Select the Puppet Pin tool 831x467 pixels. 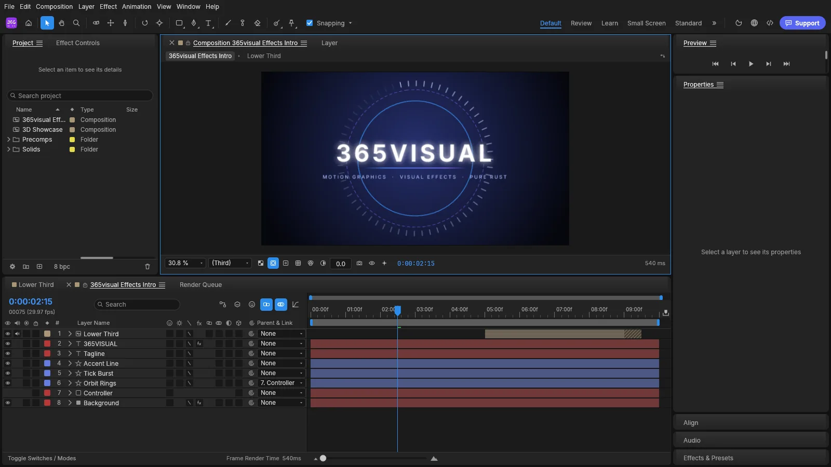[291, 23]
